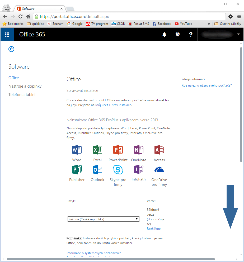Expand the account name dropdown arrow
The height and width of the screenshot is (262, 244).
click(x=238, y=34)
